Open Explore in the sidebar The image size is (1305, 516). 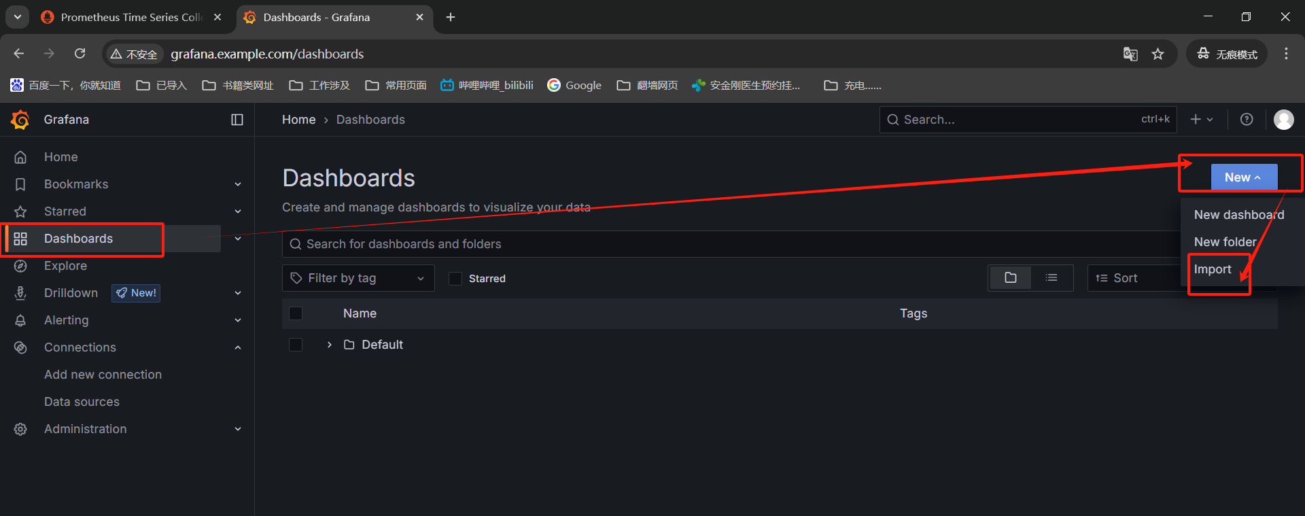tap(65, 266)
